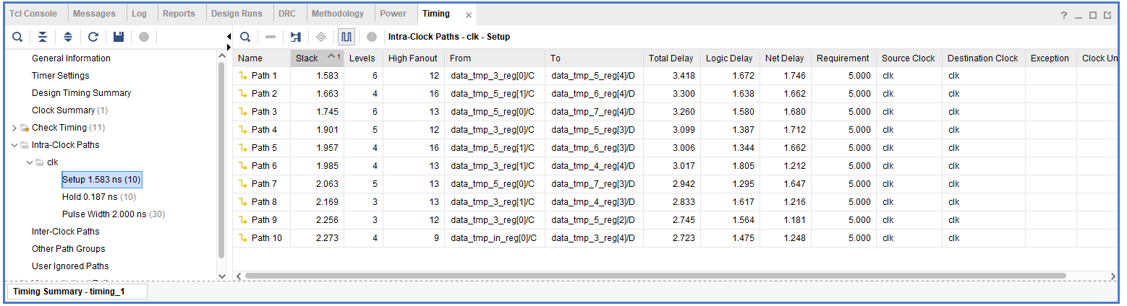Save the timing report to file
1127x306 pixels.
(x=119, y=37)
